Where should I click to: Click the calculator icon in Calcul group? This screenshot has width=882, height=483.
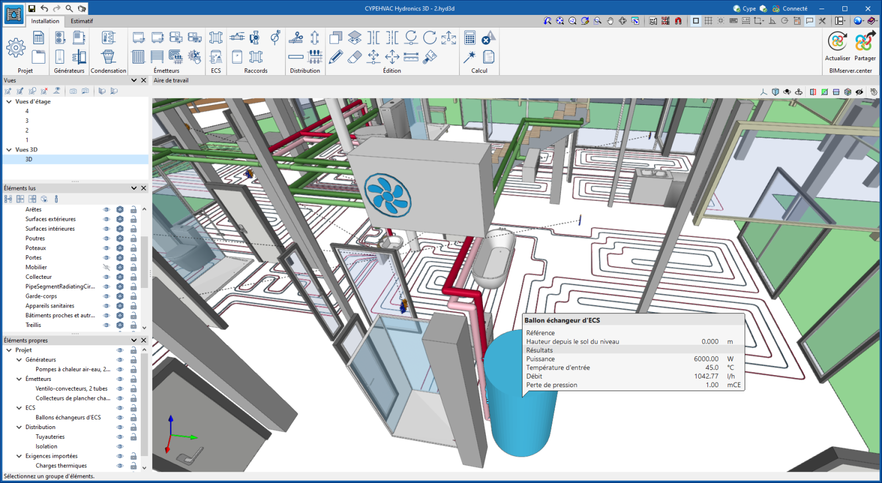click(x=470, y=38)
